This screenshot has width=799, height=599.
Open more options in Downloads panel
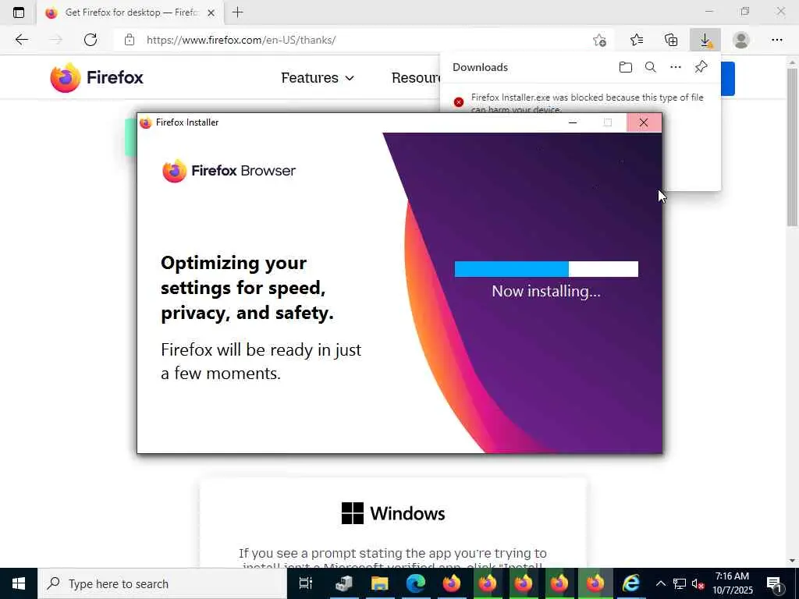point(675,67)
